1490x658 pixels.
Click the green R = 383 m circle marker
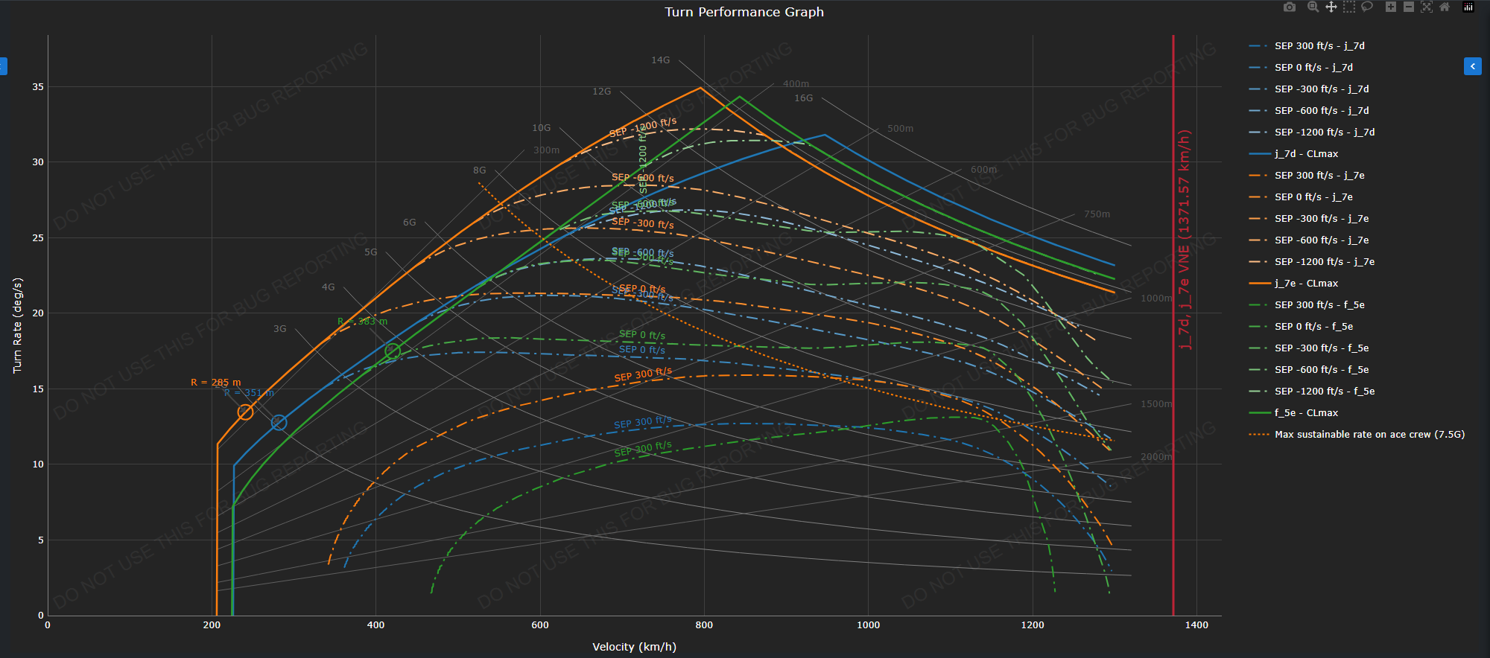tap(393, 351)
